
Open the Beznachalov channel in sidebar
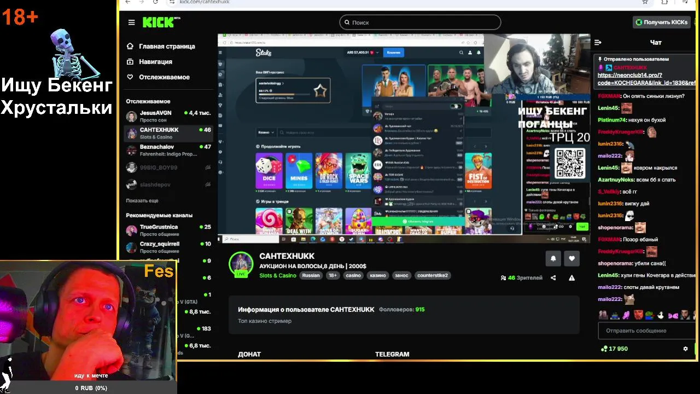coord(168,150)
